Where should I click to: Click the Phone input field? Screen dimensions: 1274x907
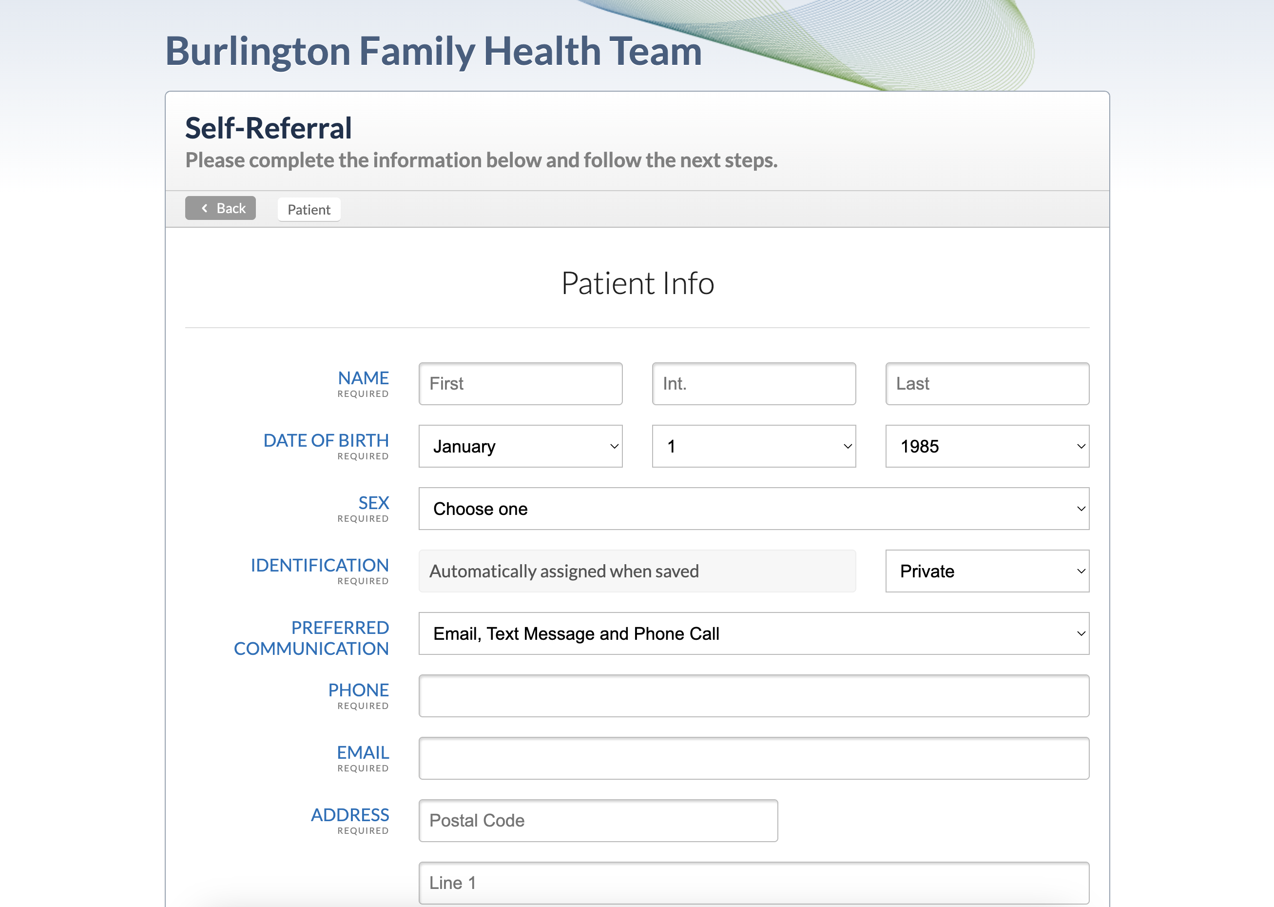click(x=753, y=696)
